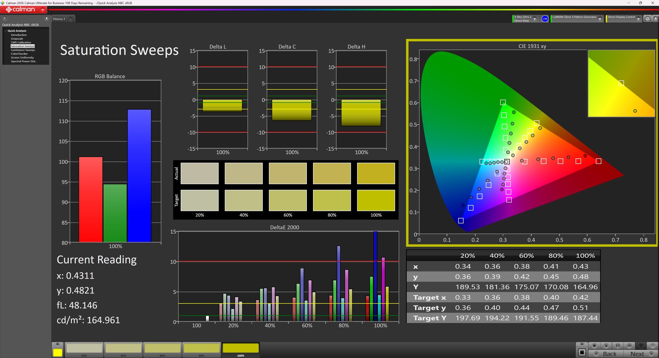Click the Delta L chart bar
The height and width of the screenshot is (358, 659).
click(x=222, y=105)
